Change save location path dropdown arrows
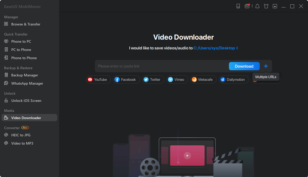 (237, 48)
